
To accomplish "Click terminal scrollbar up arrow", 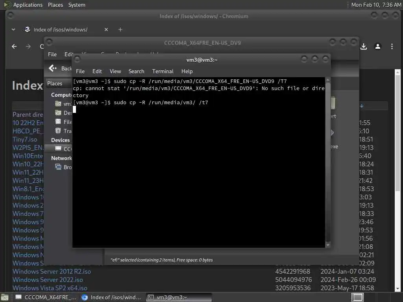I will [328, 80].
